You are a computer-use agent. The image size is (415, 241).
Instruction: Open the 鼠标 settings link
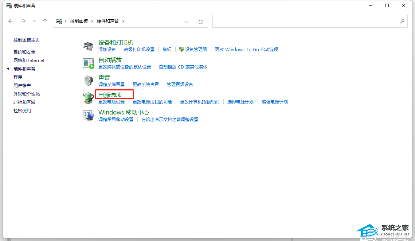(x=167, y=50)
